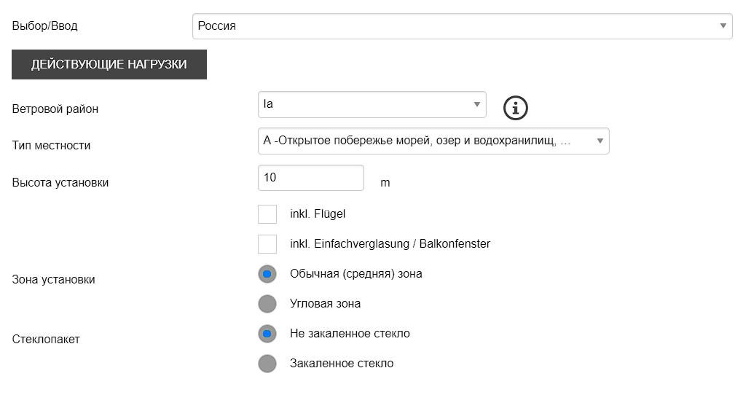Click the Обычная (средняя) зона label text
The width and height of the screenshot is (743, 411).
(356, 274)
